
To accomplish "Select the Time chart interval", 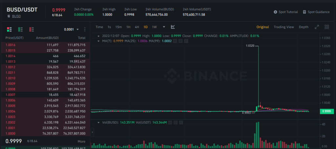I will coord(99,27).
